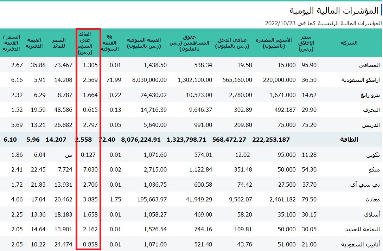Viewport: 383px width, 251px height.
Task: Click the صافى الدخل column header
Action: [x=232, y=43]
